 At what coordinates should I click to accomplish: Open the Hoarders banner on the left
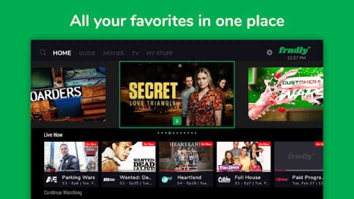click(68, 94)
